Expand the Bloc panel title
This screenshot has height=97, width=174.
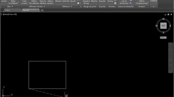(x=10, y=6)
